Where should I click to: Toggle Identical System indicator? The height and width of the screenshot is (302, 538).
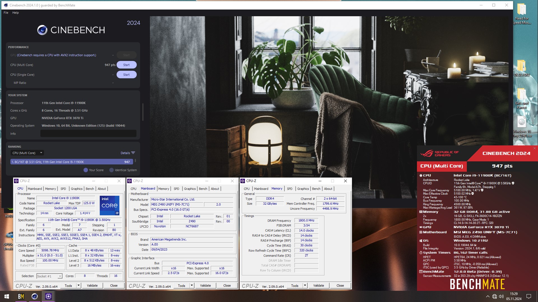112,170
